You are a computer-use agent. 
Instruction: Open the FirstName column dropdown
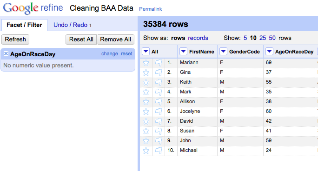point(183,52)
